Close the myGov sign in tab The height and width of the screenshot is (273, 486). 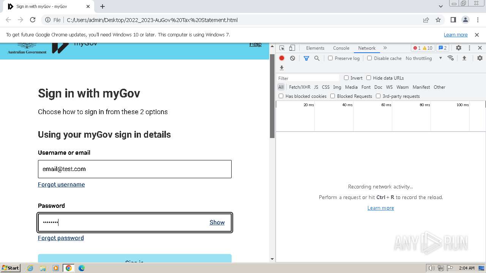[x=88, y=6]
